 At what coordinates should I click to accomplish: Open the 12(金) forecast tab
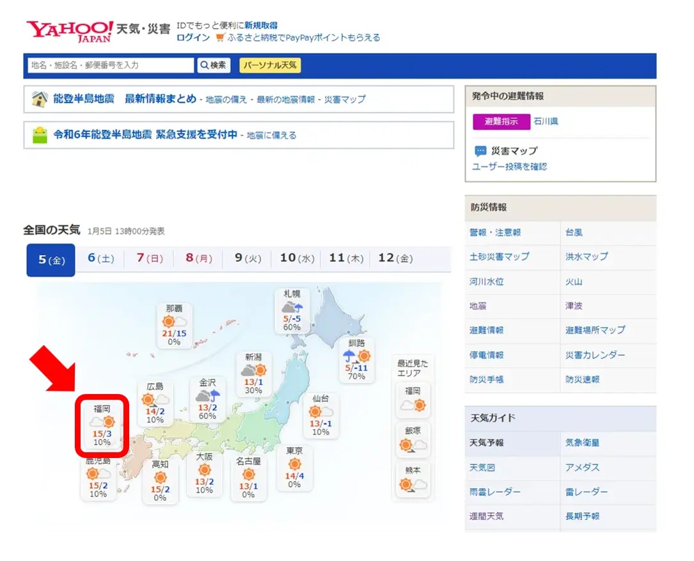[x=395, y=258]
